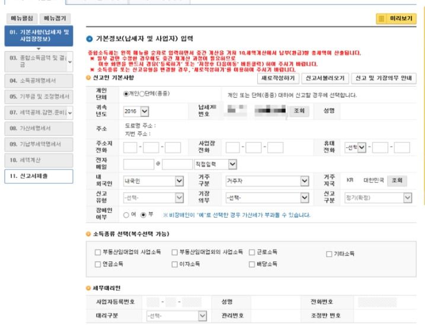425x325 pixels.
Task: Click first 주소지전화 input box
Action: 130,148
